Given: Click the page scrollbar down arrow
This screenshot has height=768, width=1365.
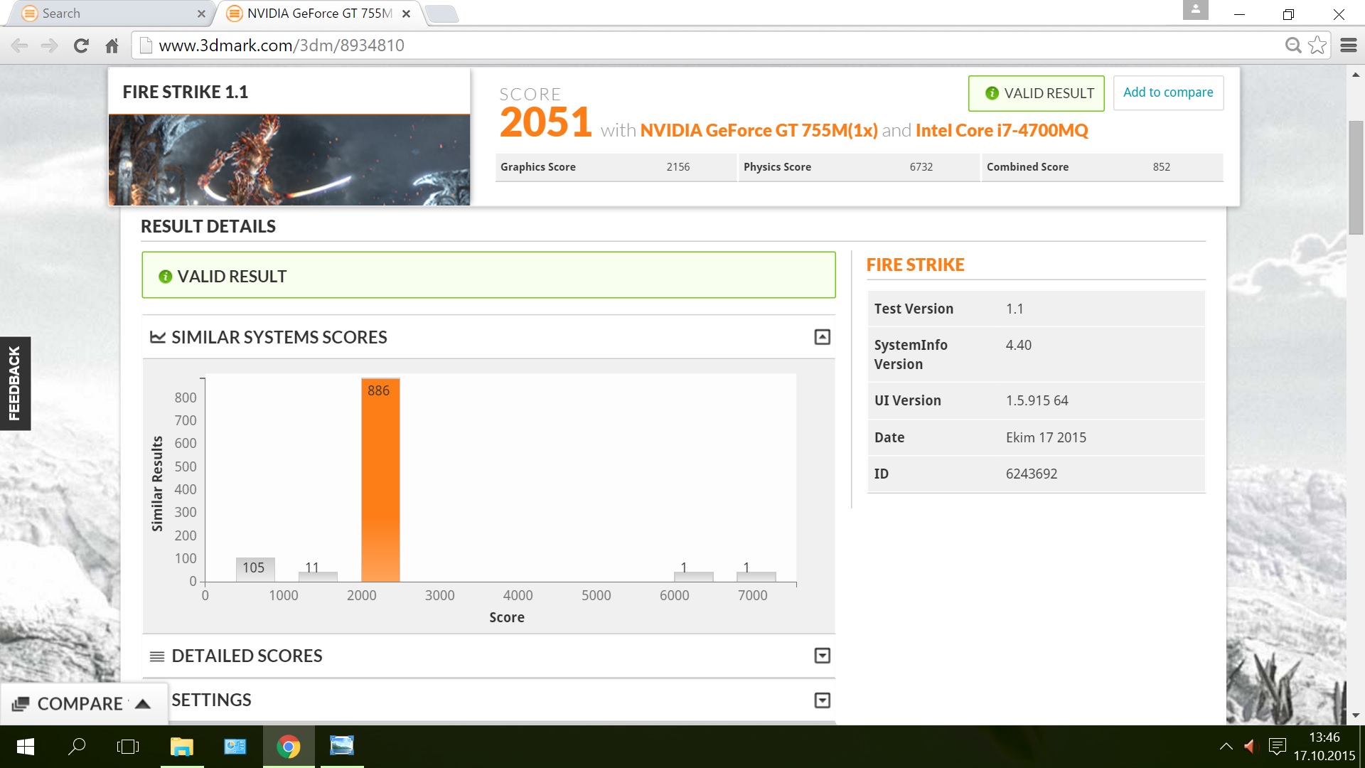Looking at the screenshot, I should coord(1356,715).
